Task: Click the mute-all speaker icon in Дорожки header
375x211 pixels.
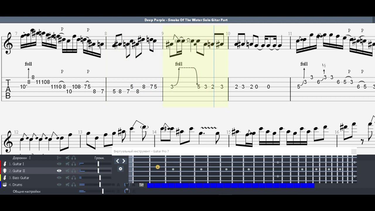Action: [67, 158]
